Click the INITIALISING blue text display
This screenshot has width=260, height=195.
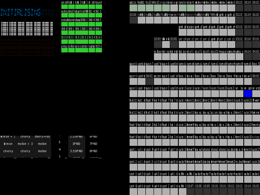[20, 13]
